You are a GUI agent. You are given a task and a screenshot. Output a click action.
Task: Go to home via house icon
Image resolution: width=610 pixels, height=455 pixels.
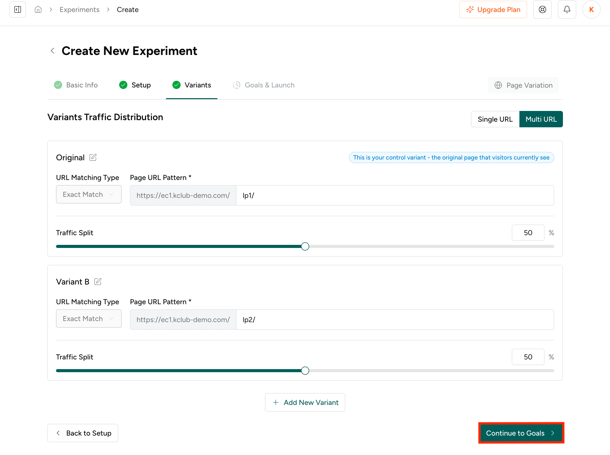(x=38, y=10)
